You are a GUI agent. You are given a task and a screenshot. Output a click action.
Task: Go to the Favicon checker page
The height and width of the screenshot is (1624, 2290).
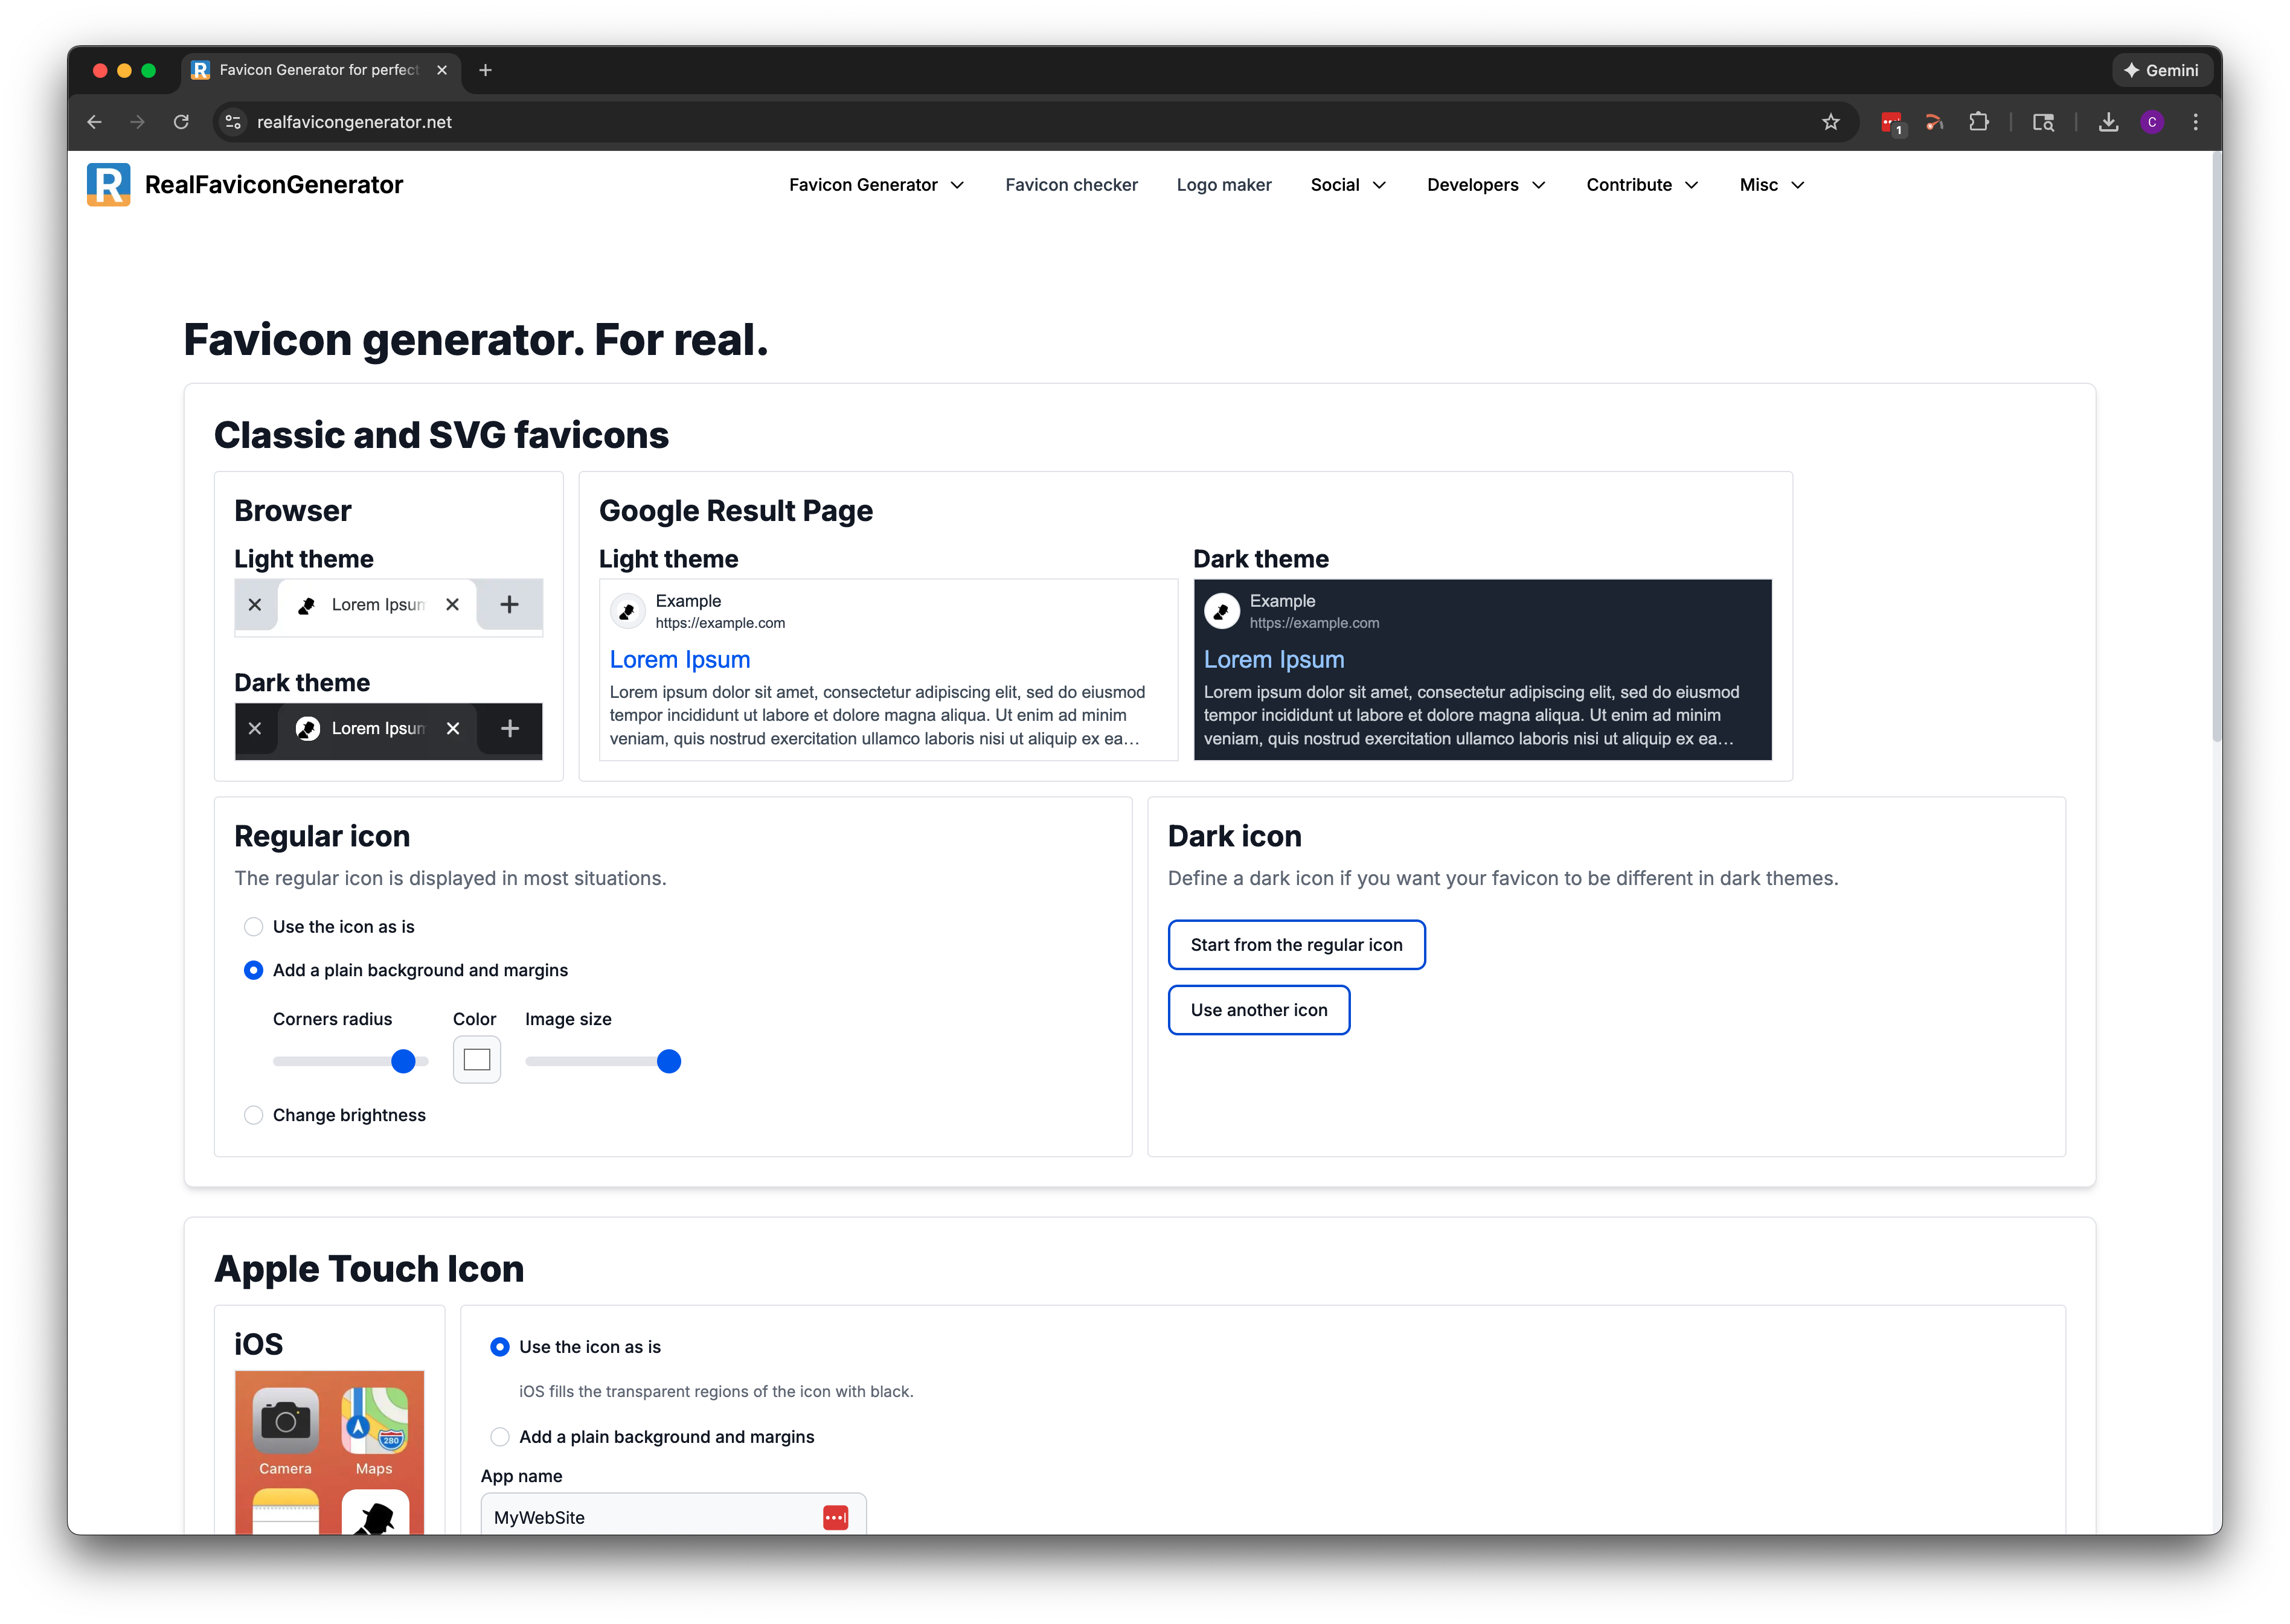1071,184
